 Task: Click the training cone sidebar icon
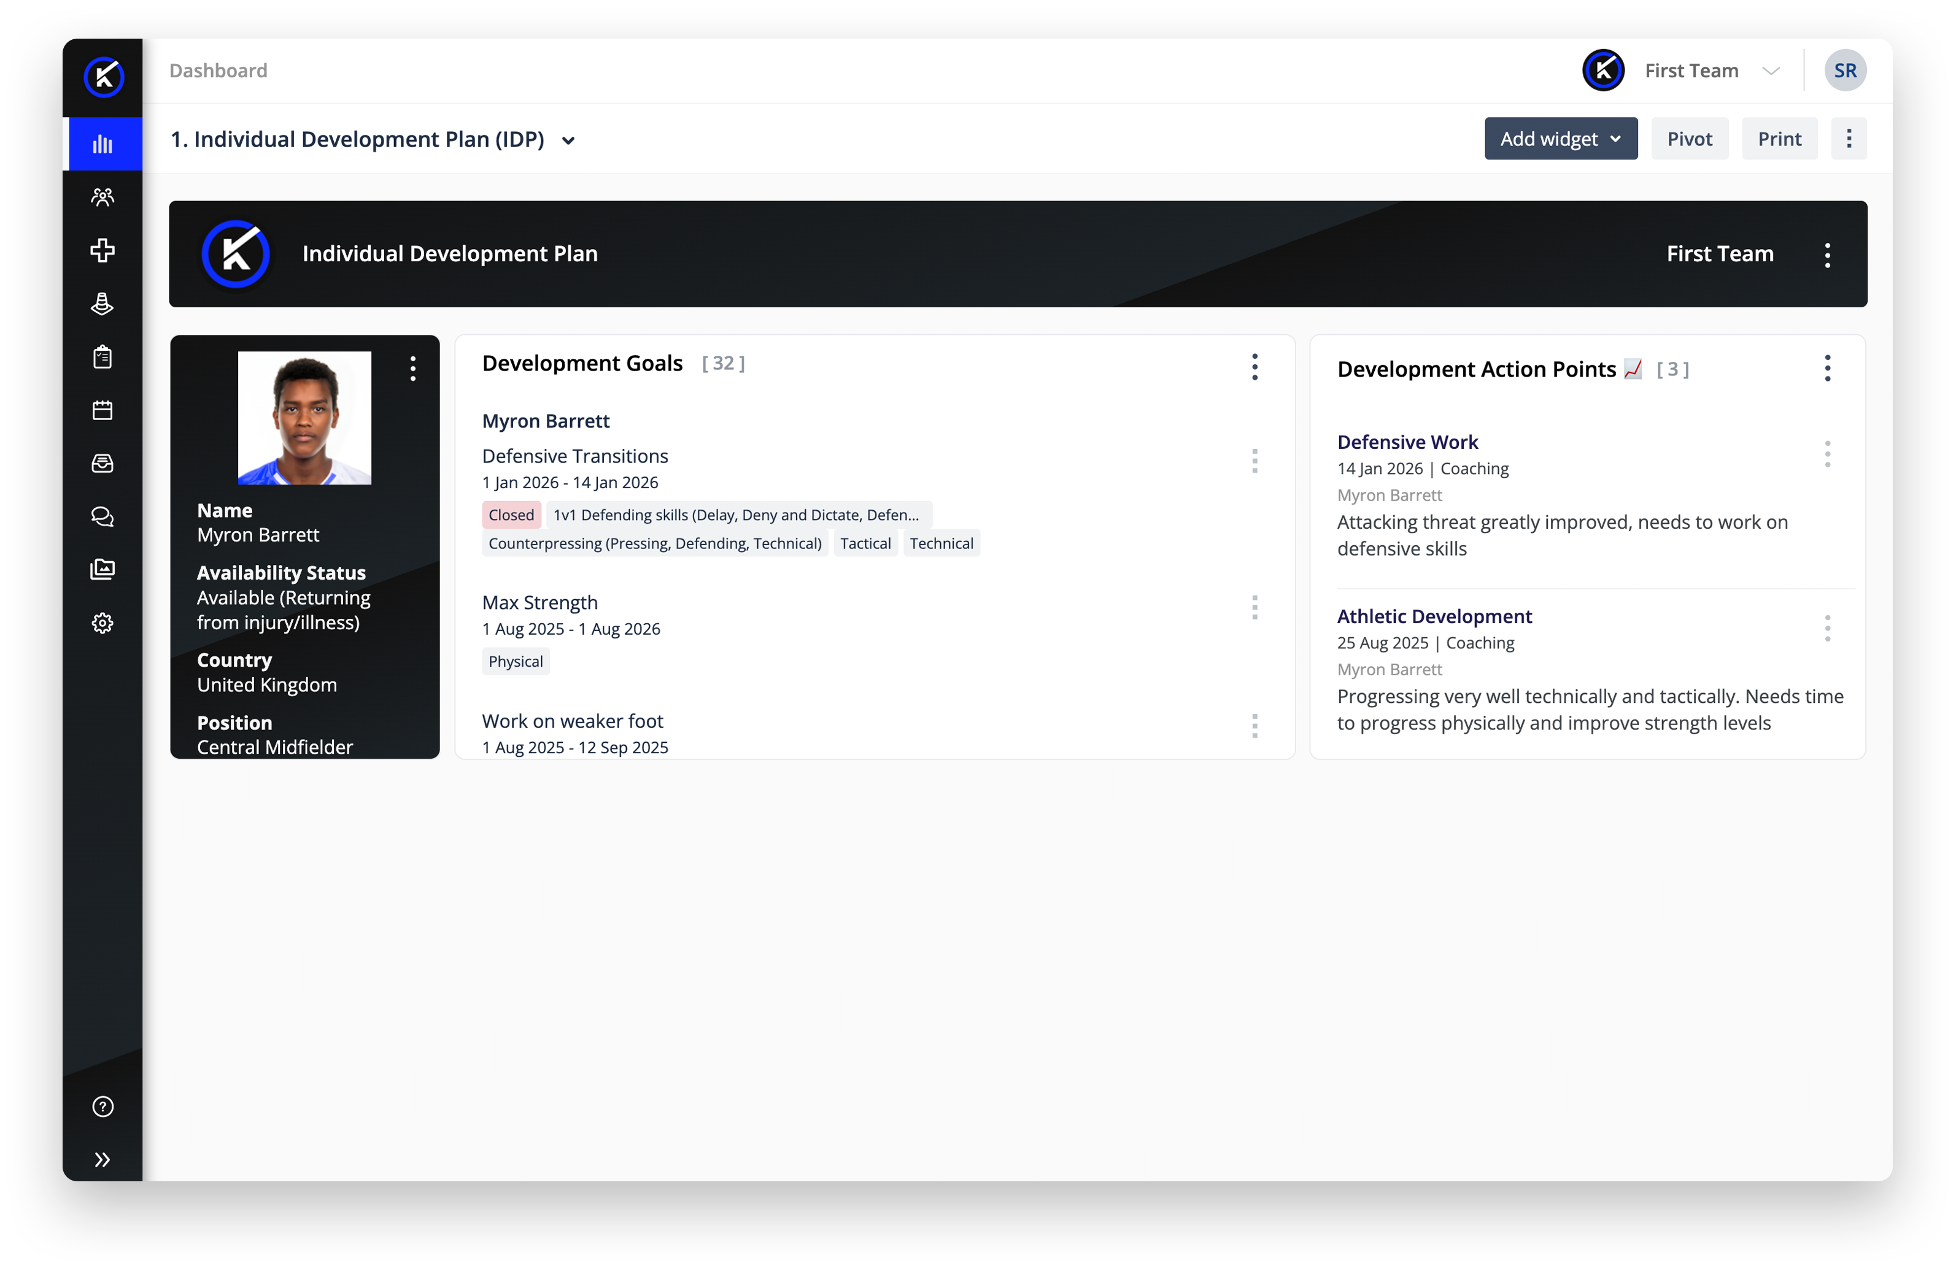[x=102, y=304]
